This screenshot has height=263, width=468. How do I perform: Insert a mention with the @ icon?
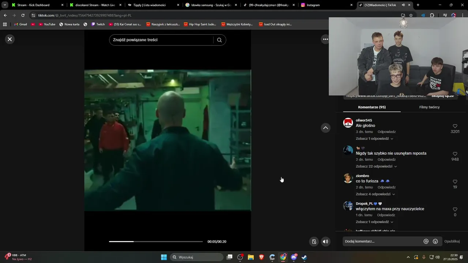click(x=426, y=241)
